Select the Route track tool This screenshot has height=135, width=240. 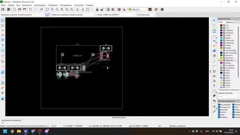[x=214, y=36]
